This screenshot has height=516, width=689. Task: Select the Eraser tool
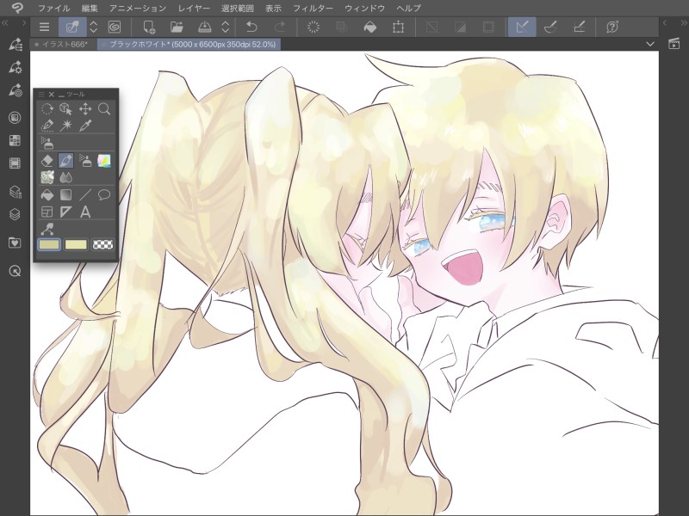pyautogui.click(x=47, y=161)
